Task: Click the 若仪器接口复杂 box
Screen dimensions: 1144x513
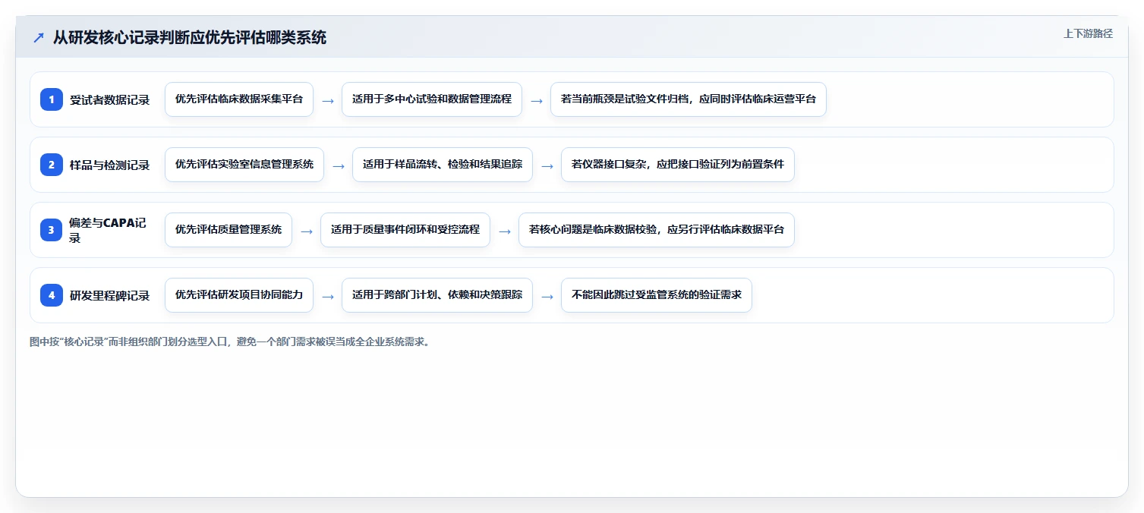Action: pyautogui.click(x=678, y=165)
